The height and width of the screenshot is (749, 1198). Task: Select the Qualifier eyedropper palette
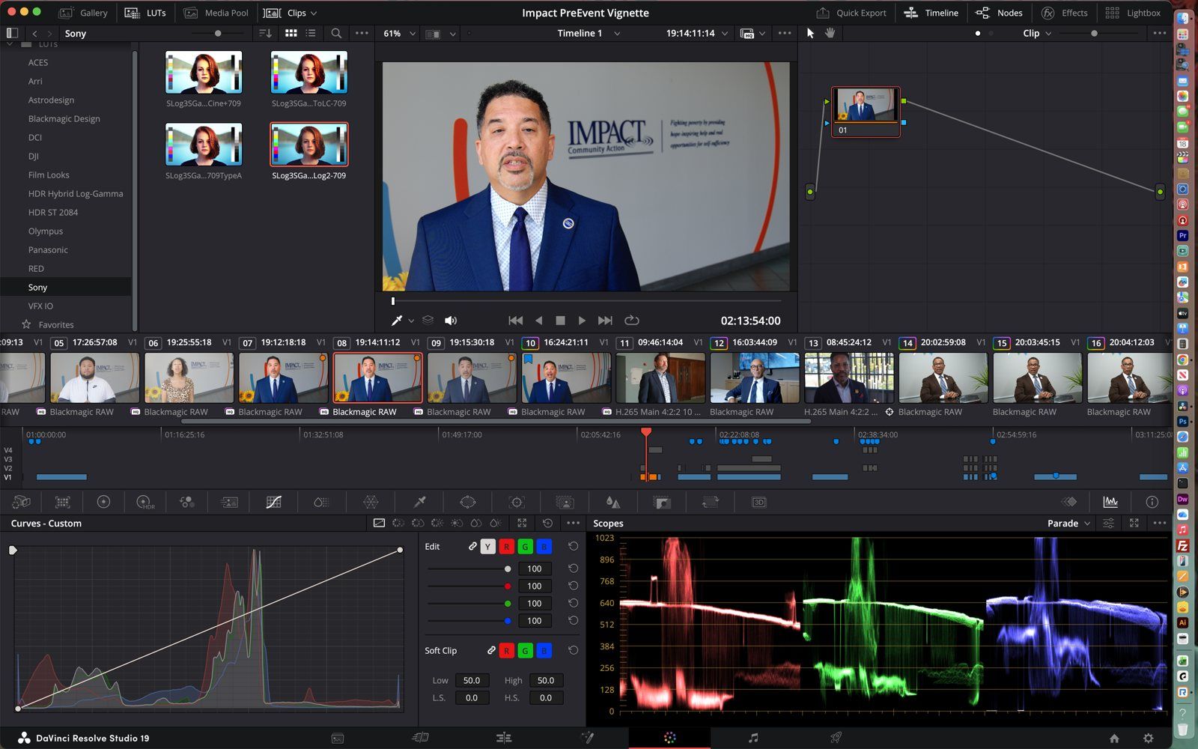pyautogui.click(x=420, y=502)
